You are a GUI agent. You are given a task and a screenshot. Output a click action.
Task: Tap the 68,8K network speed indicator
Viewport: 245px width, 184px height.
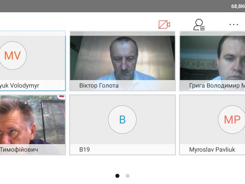pos(238,6)
